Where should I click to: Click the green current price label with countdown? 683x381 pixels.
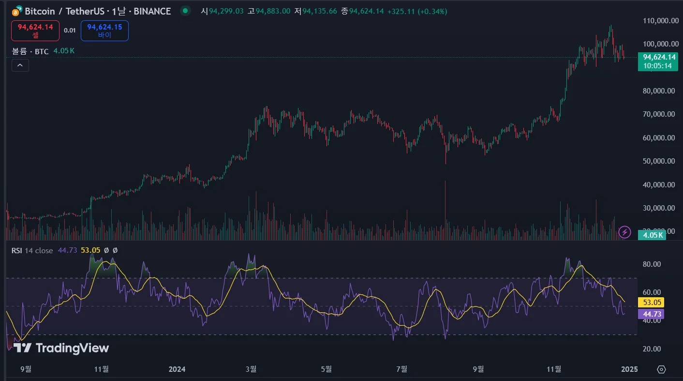tap(657, 61)
